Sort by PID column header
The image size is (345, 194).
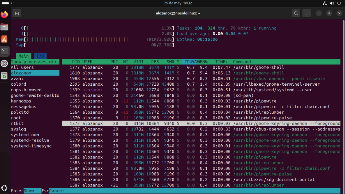pyautogui.click(x=76, y=62)
